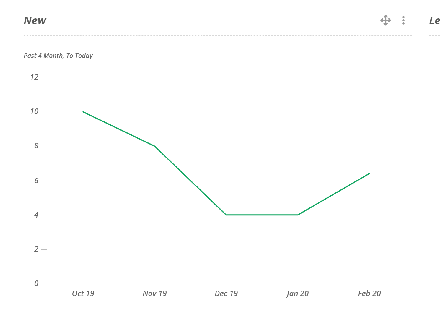Viewport: 440px width, 326px height.
Task: Click the Dec 19 x-axis label
Action: 226,293
